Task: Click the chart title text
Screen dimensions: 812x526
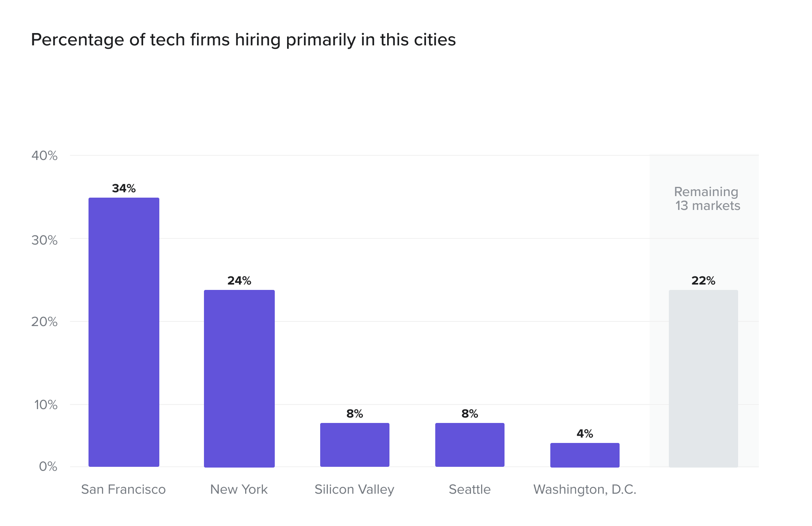Action: pos(243,40)
